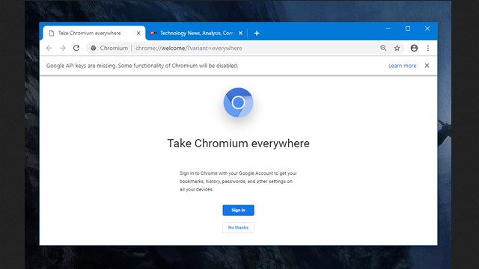Close the Technology News tab
479x269 pixels.
click(x=240, y=33)
